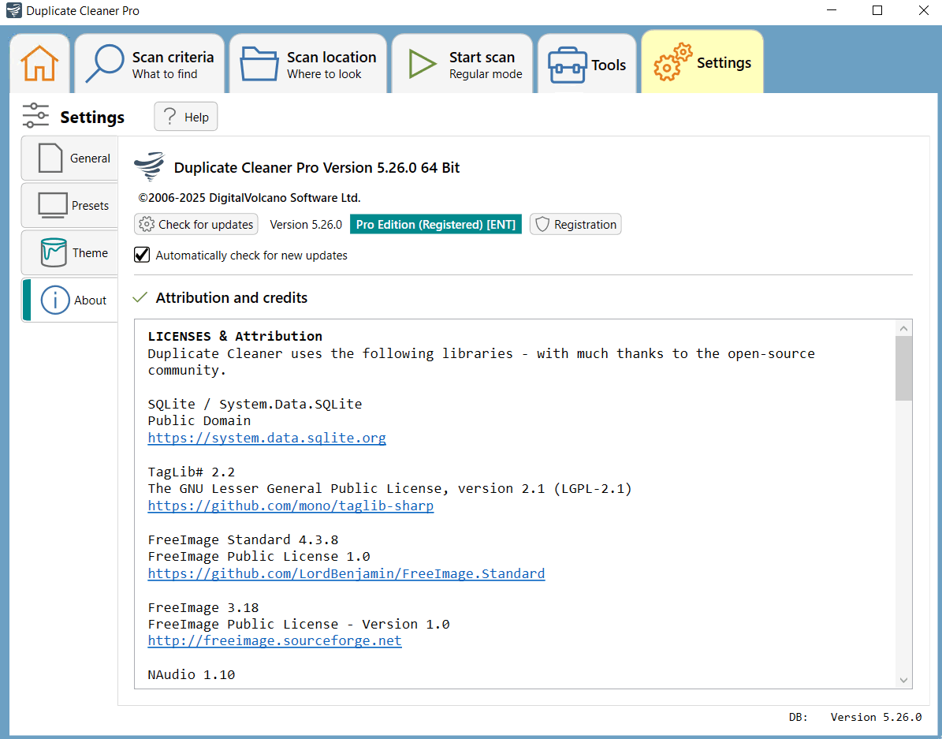Viewport: 942px width, 739px height.
Task: Open system.data.sqlite.org link
Action: click(x=266, y=438)
